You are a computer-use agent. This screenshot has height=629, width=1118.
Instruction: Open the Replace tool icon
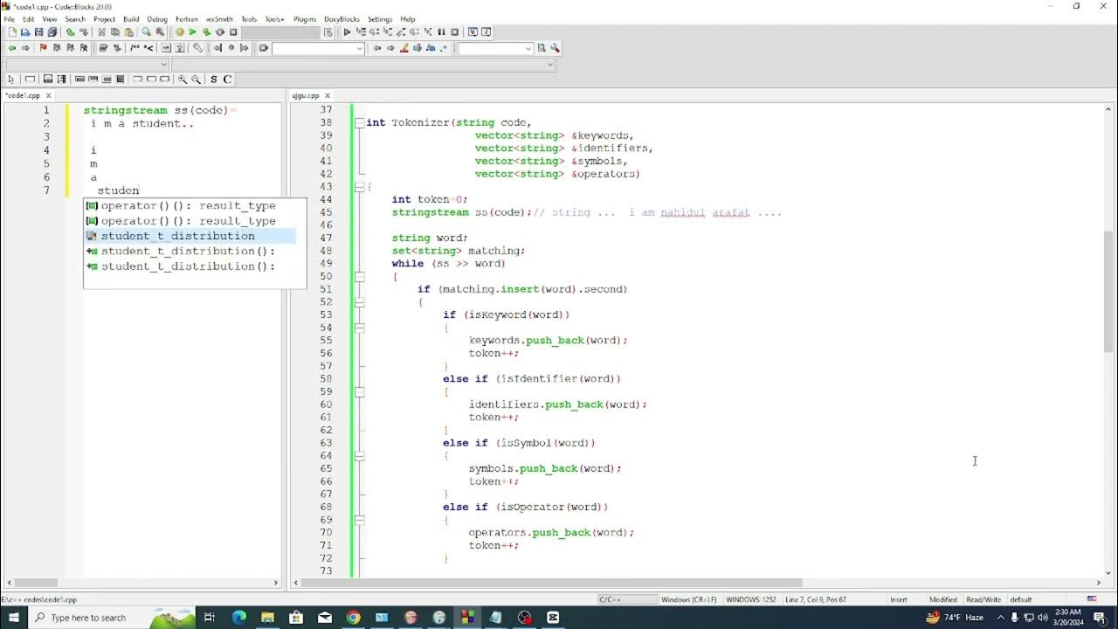pyautogui.click(x=160, y=32)
